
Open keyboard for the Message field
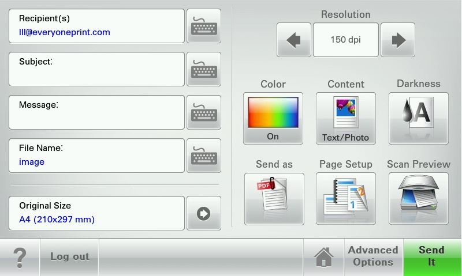[x=204, y=112]
